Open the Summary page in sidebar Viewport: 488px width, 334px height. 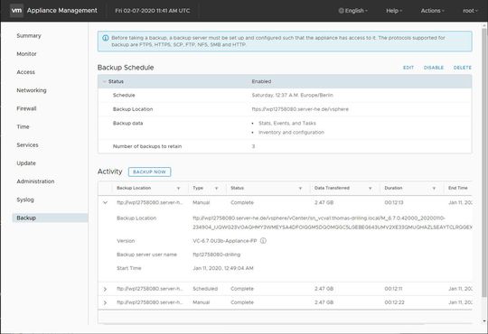coord(29,36)
